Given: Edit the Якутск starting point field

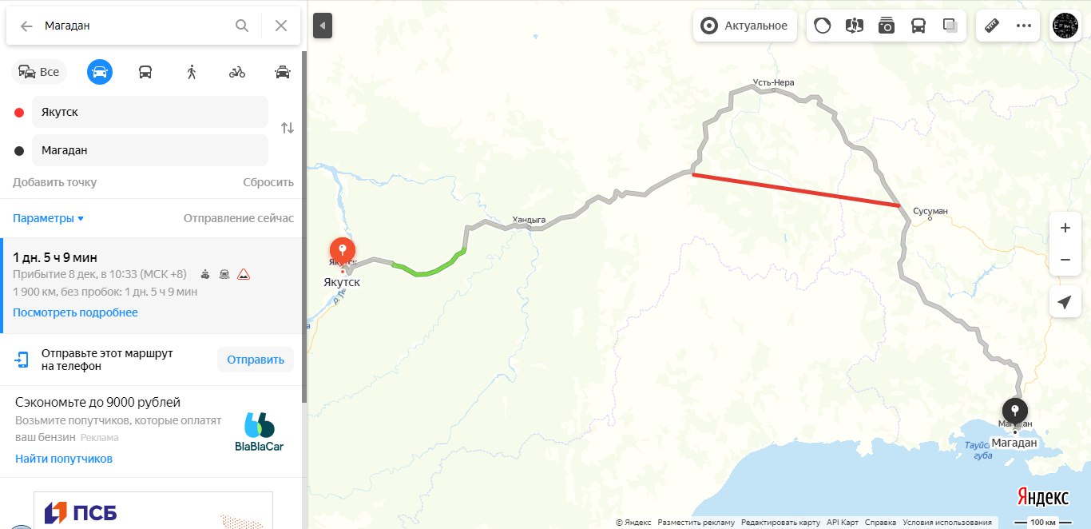Looking at the screenshot, I should (x=150, y=112).
